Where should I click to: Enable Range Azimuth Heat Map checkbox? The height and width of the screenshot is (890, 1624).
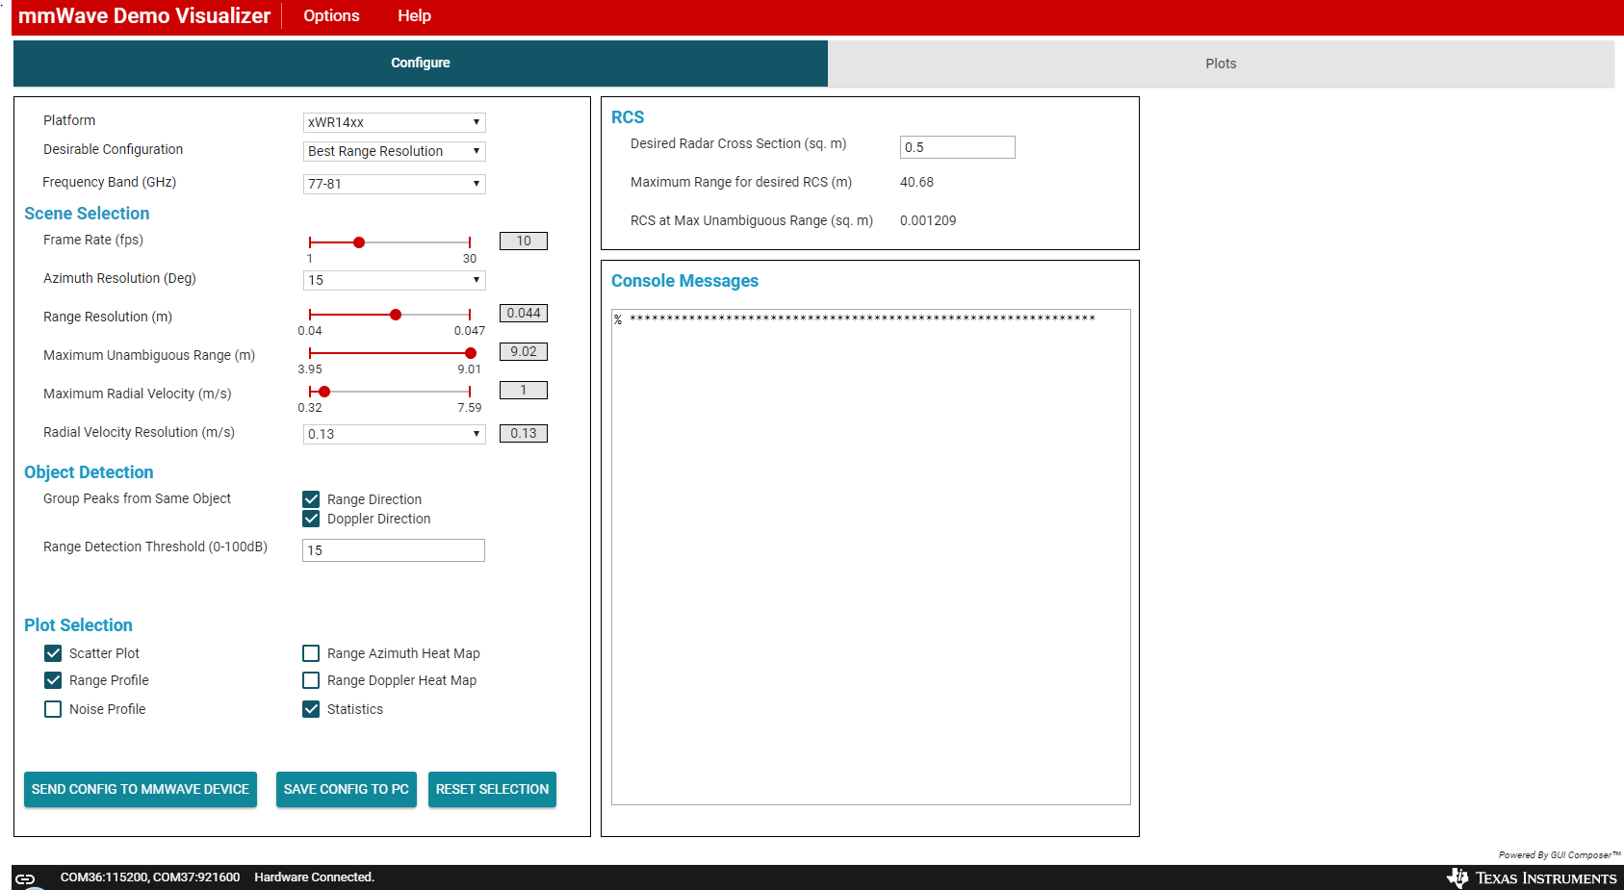pos(311,653)
